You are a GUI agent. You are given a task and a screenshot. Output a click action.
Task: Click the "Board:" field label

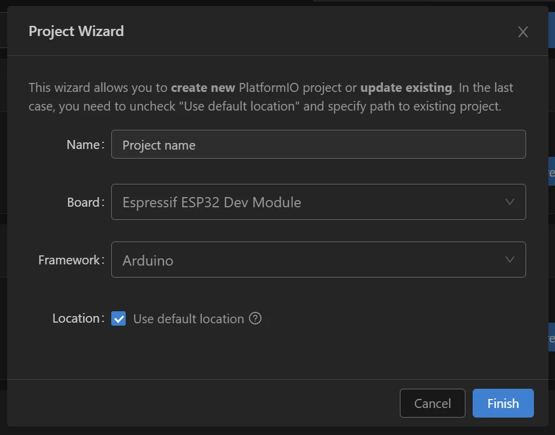[85, 202]
